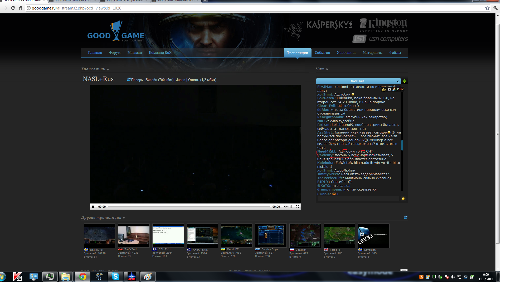Seek on the video progress bar
Image resolution: width=506 pixels, height=285 pixels.
pos(189,207)
